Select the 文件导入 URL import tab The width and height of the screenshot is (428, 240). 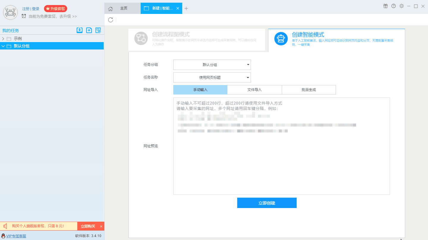[x=254, y=89]
